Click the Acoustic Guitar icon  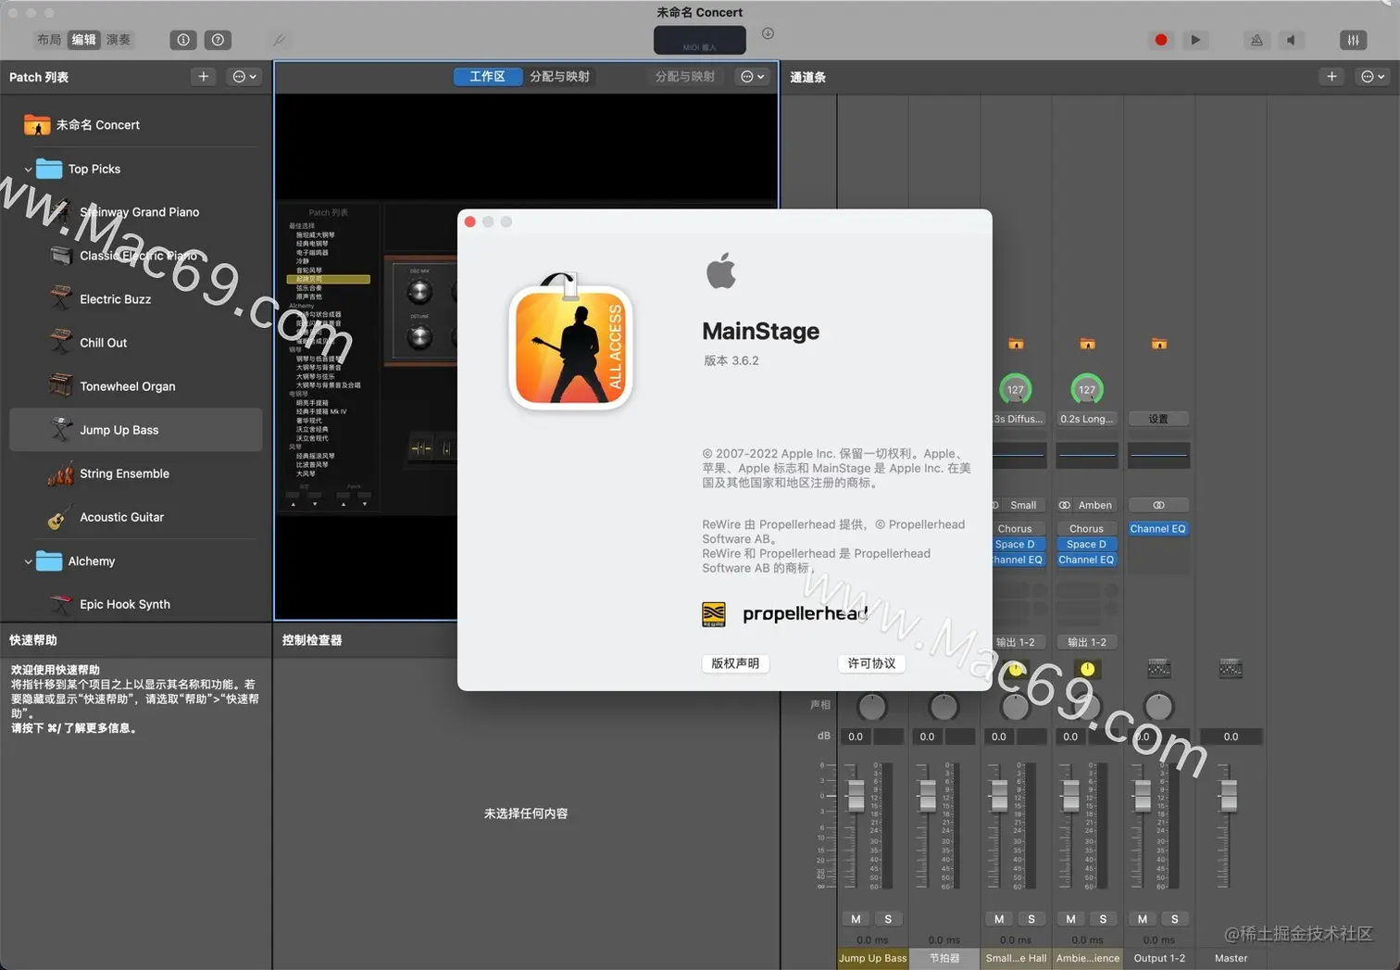(x=59, y=517)
